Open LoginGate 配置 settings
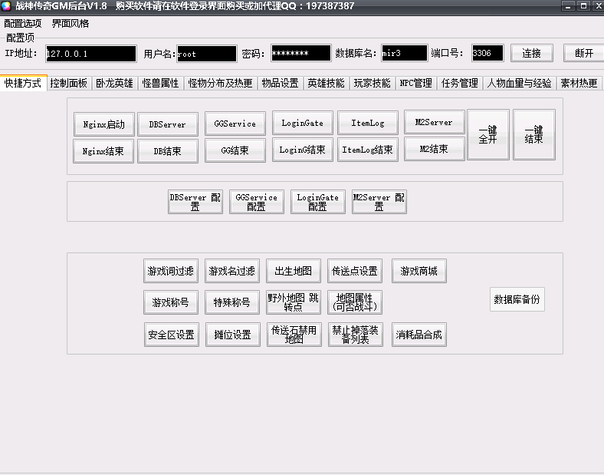The width and height of the screenshot is (604, 475). (x=317, y=202)
